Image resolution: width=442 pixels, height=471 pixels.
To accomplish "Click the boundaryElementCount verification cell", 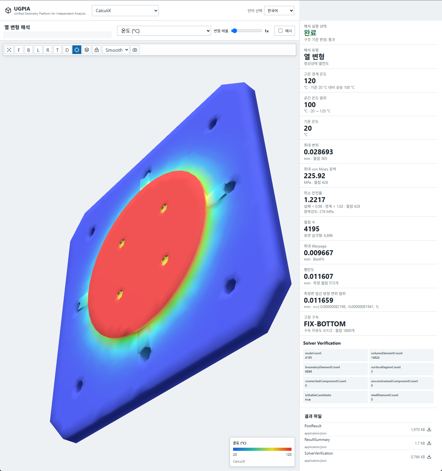I will [x=336, y=369].
